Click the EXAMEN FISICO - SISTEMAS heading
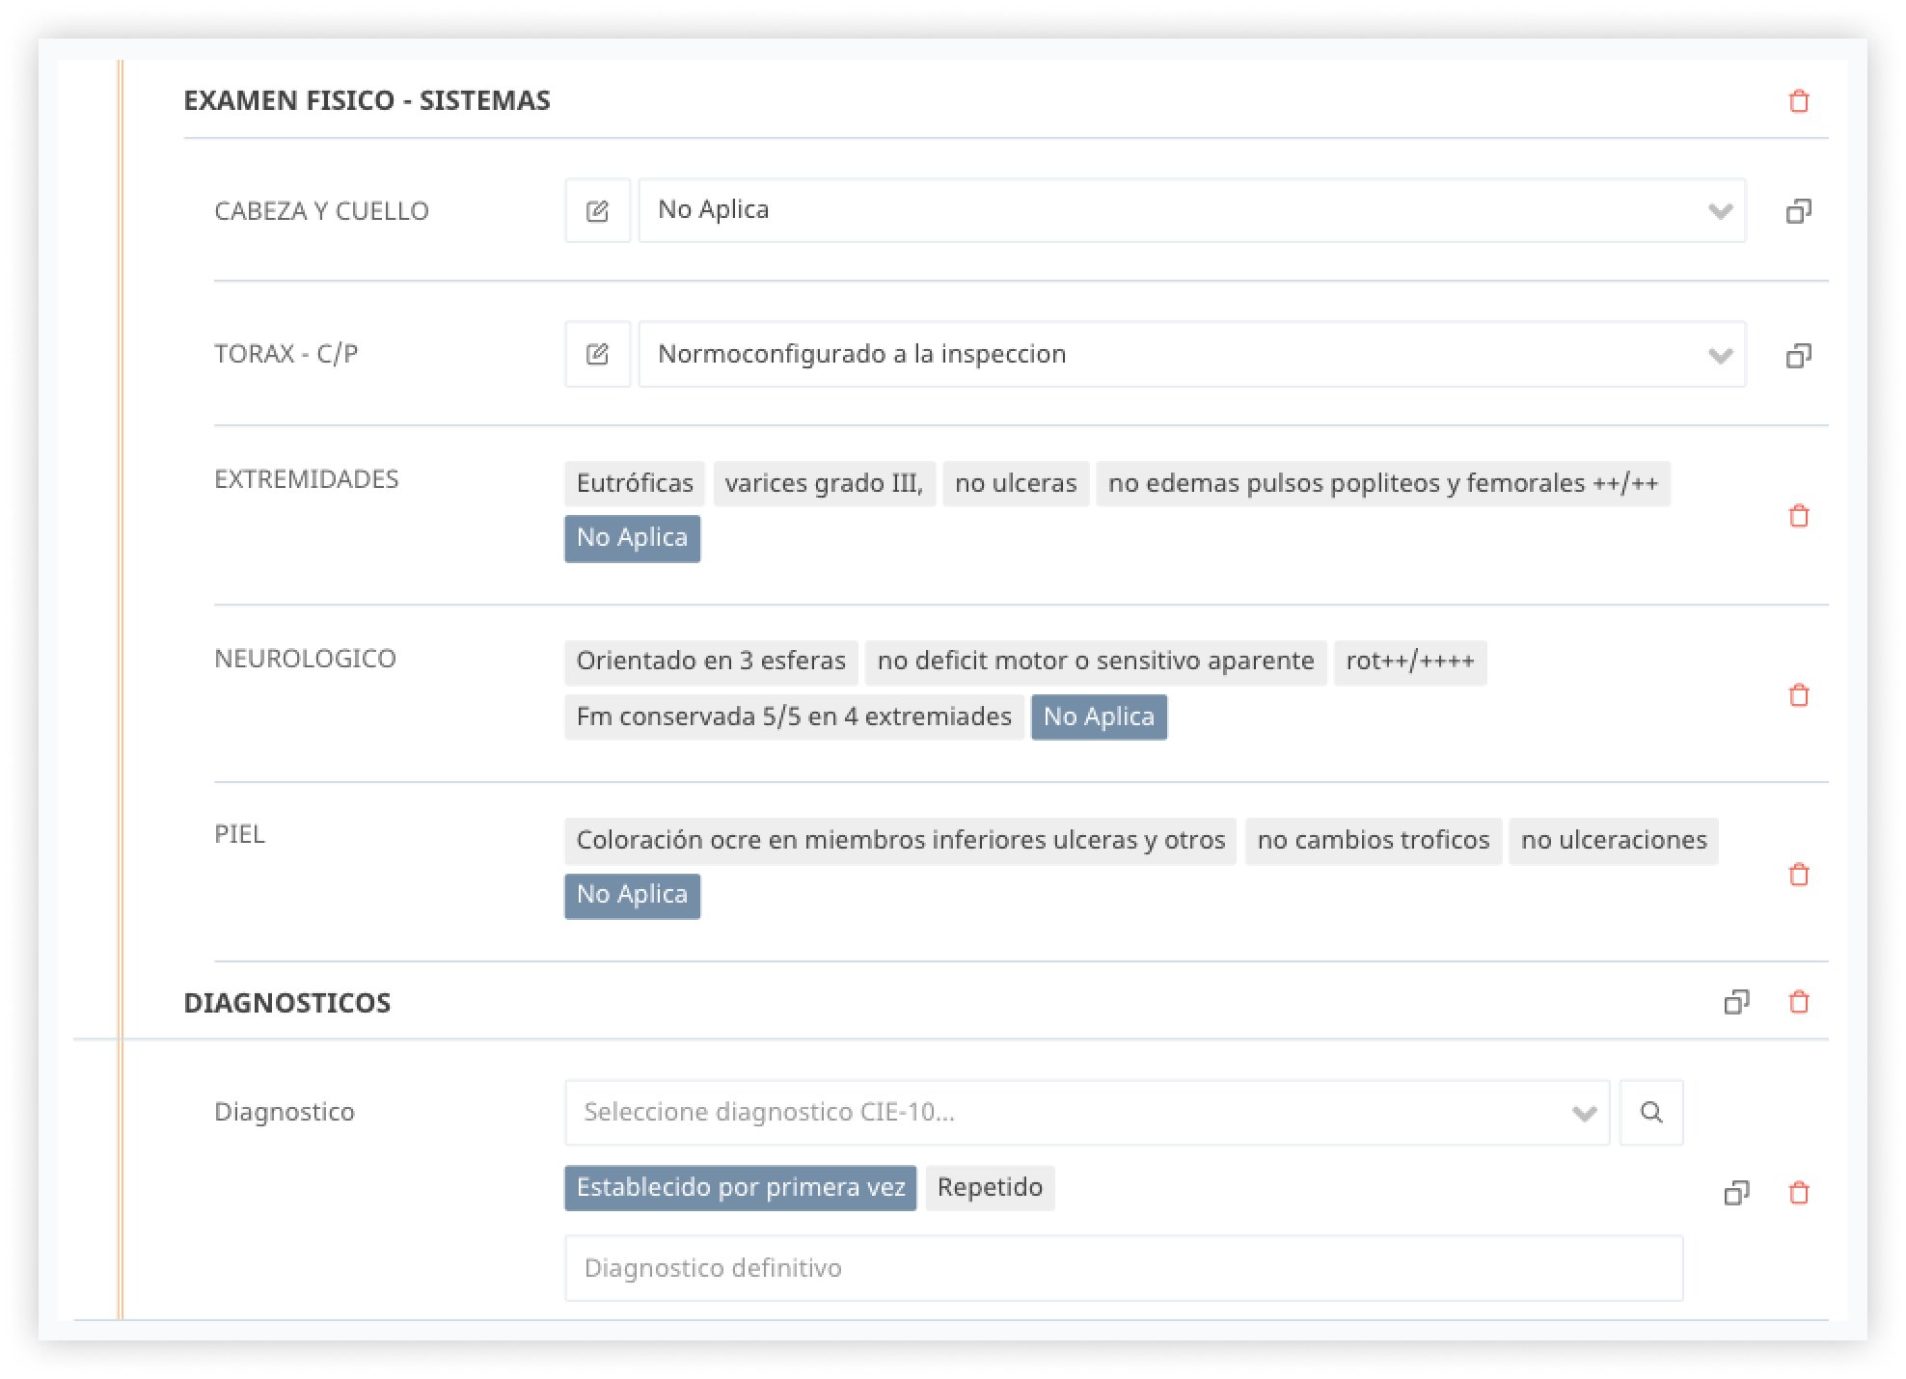 pyautogui.click(x=367, y=100)
